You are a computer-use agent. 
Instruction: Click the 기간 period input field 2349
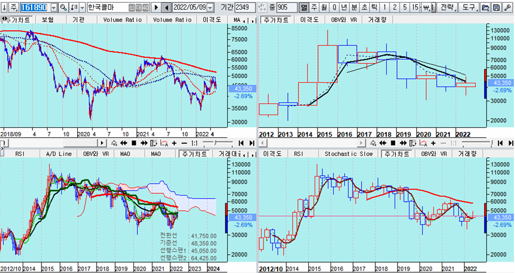click(x=245, y=7)
